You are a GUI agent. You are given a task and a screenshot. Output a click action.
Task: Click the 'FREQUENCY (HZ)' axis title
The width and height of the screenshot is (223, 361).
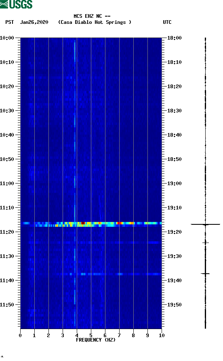pyautogui.click(x=96, y=340)
